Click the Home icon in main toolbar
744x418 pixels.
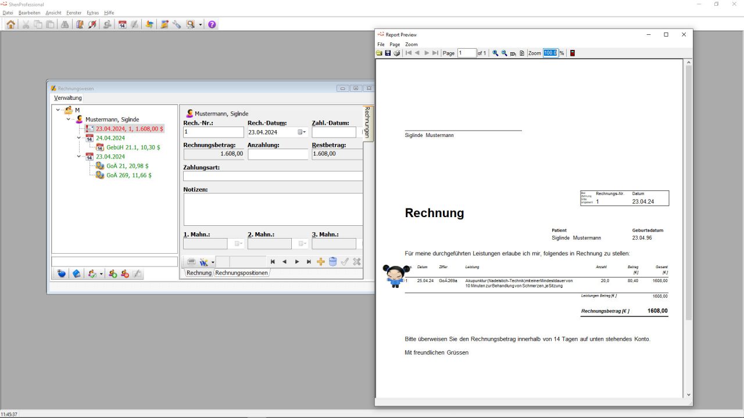click(x=11, y=24)
